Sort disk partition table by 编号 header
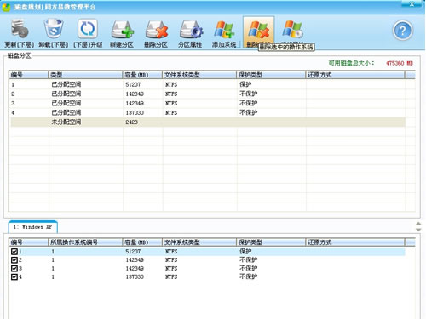Screen dimensions: 426x319 28,75
